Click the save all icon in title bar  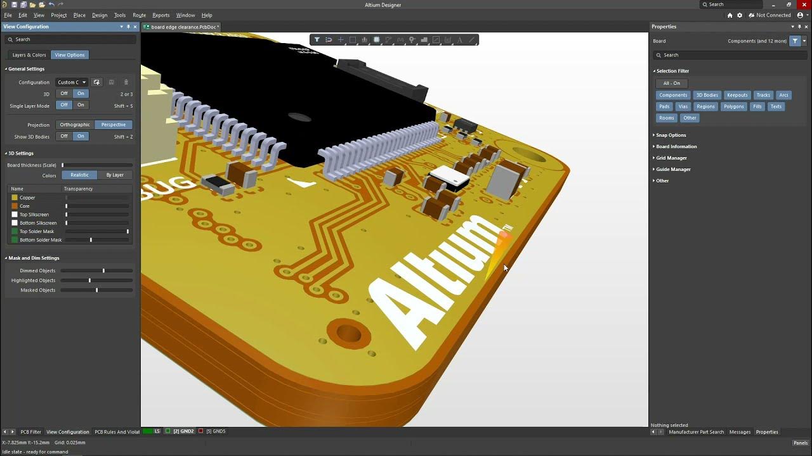point(23,4)
